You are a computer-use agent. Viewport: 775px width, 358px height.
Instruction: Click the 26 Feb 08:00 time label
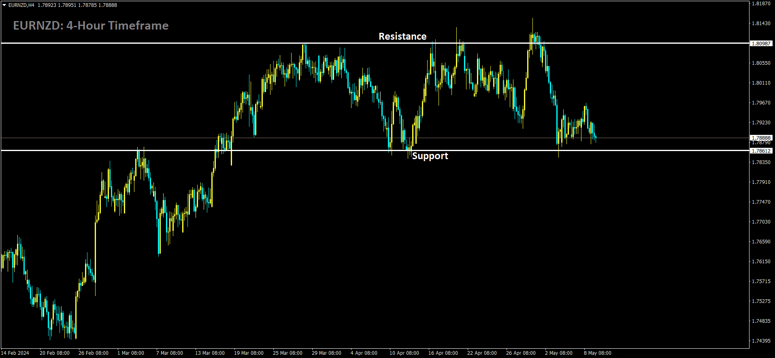click(94, 353)
